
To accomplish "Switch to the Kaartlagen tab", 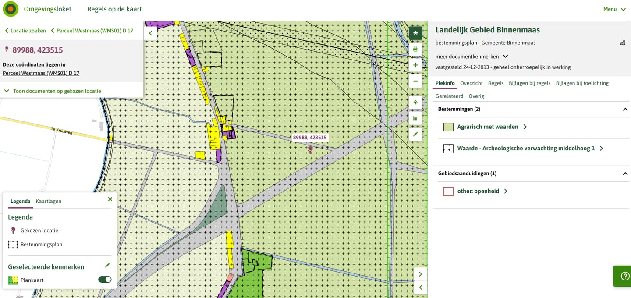I will point(49,202).
